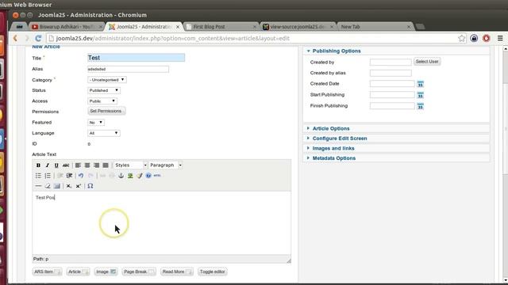Image resolution: width=508 pixels, height=285 pixels.
Task: Click the Image insert button
Action: tap(106, 272)
